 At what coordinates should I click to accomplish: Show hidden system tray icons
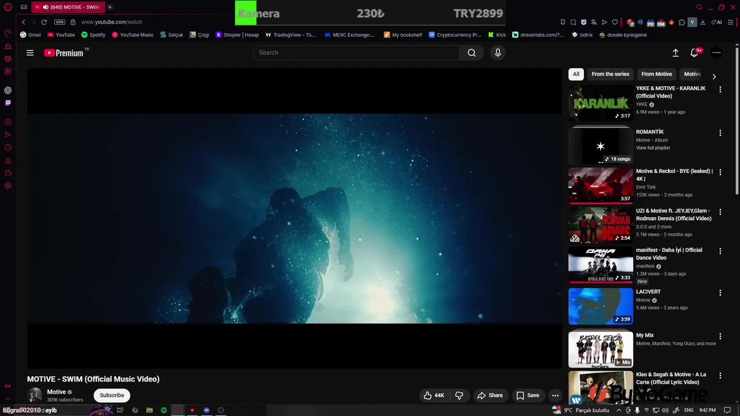[619, 410]
